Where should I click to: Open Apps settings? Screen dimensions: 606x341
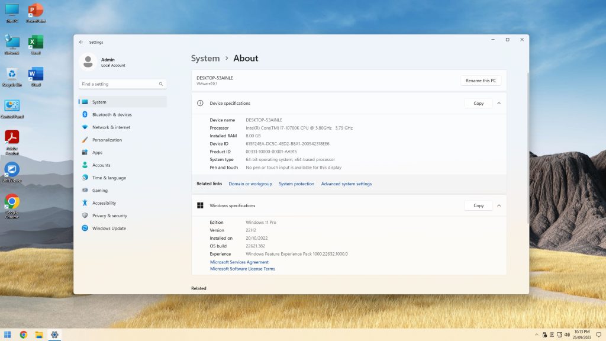pyautogui.click(x=123, y=152)
